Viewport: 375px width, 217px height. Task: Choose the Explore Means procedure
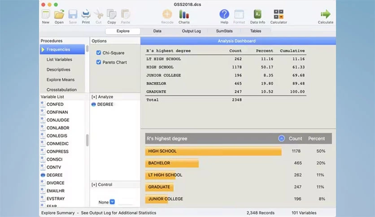coord(62,80)
